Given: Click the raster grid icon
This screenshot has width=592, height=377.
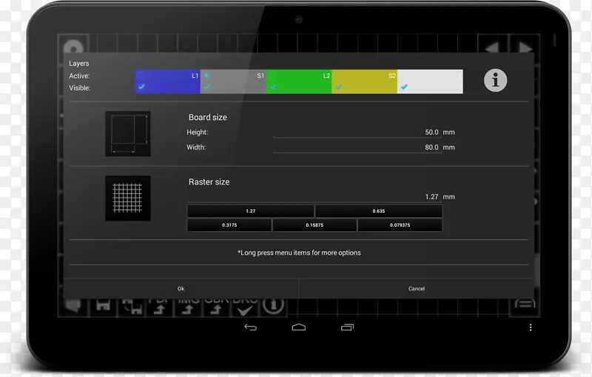Looking at the screenshot, I should tap(127, 198).
